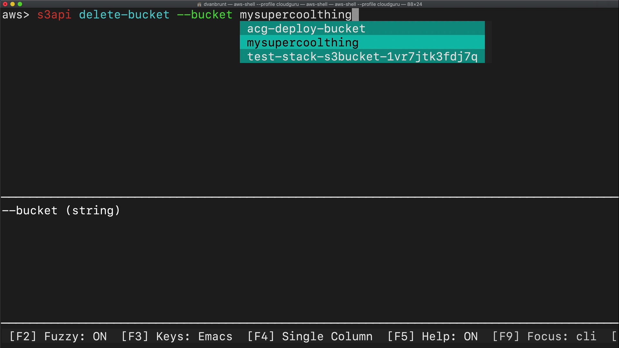Pick test-stack-s3bucket-1vr7jtk3fdj7q from suggestions
Image resolution: width=619 pixels, height=348 pixels.
pos(362,57)
